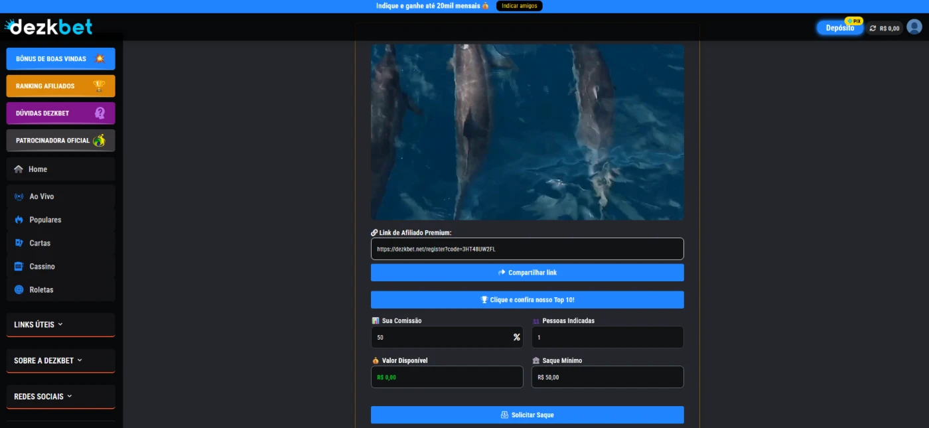The width and height of the screenshot is (929, 428).
Task: Open Bônus de Boas Vindas menu item
Action: pos(60,59)
